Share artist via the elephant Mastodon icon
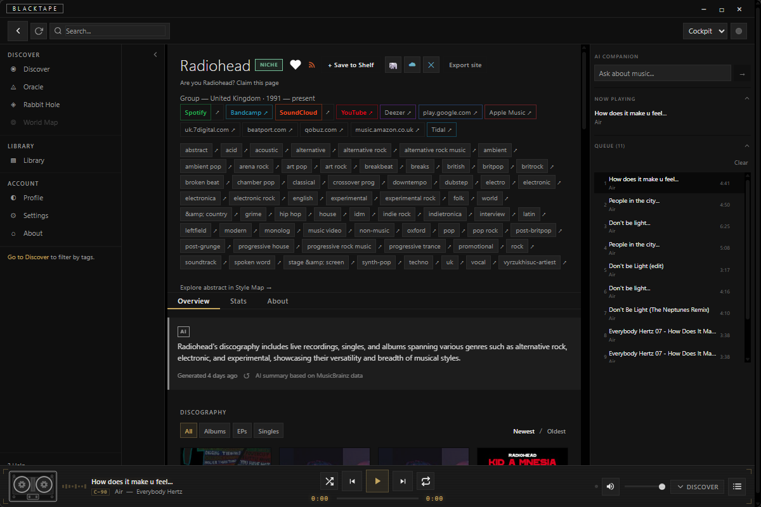Image resolution: width=761 pixels, height=507 pixels. click(393, 65)
